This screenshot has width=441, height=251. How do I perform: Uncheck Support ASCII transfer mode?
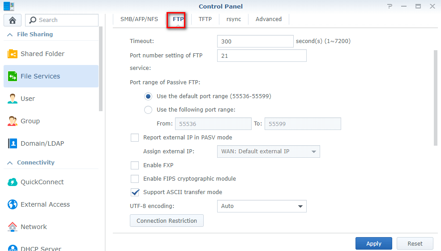[135, 192]
